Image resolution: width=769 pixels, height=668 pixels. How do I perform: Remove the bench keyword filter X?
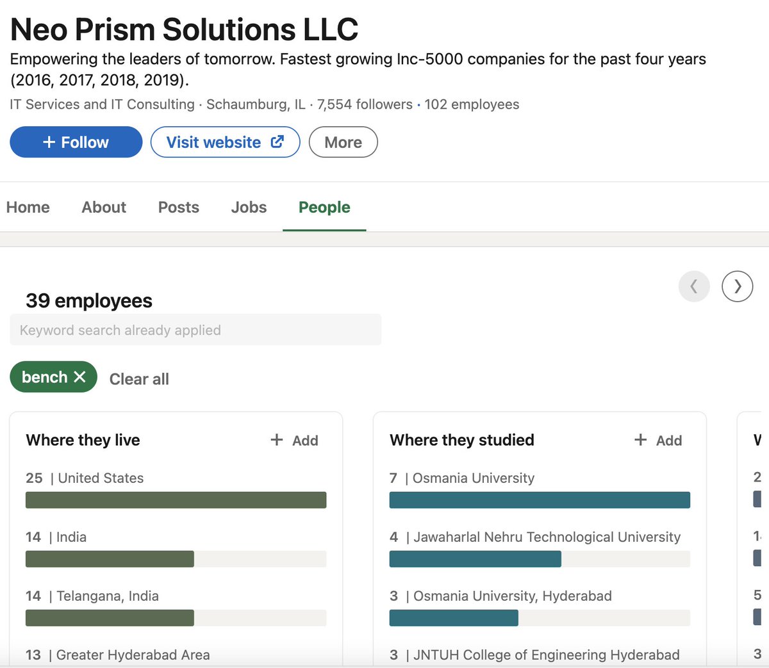(79, 377)
